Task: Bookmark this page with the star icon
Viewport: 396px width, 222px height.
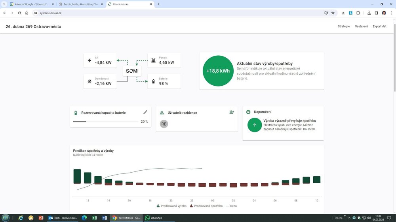Action: pyautogui.click(x=333, y=13)
